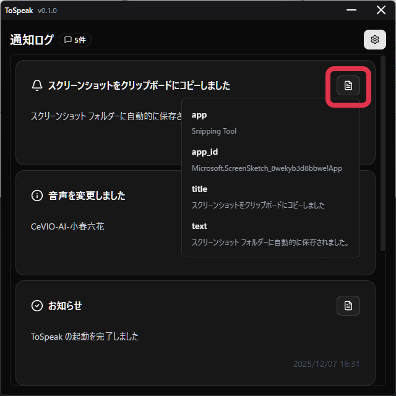Click the 2025/12/07 16:31 timestamp
This screenshot has width=396, height=396.
click(326, 364)
